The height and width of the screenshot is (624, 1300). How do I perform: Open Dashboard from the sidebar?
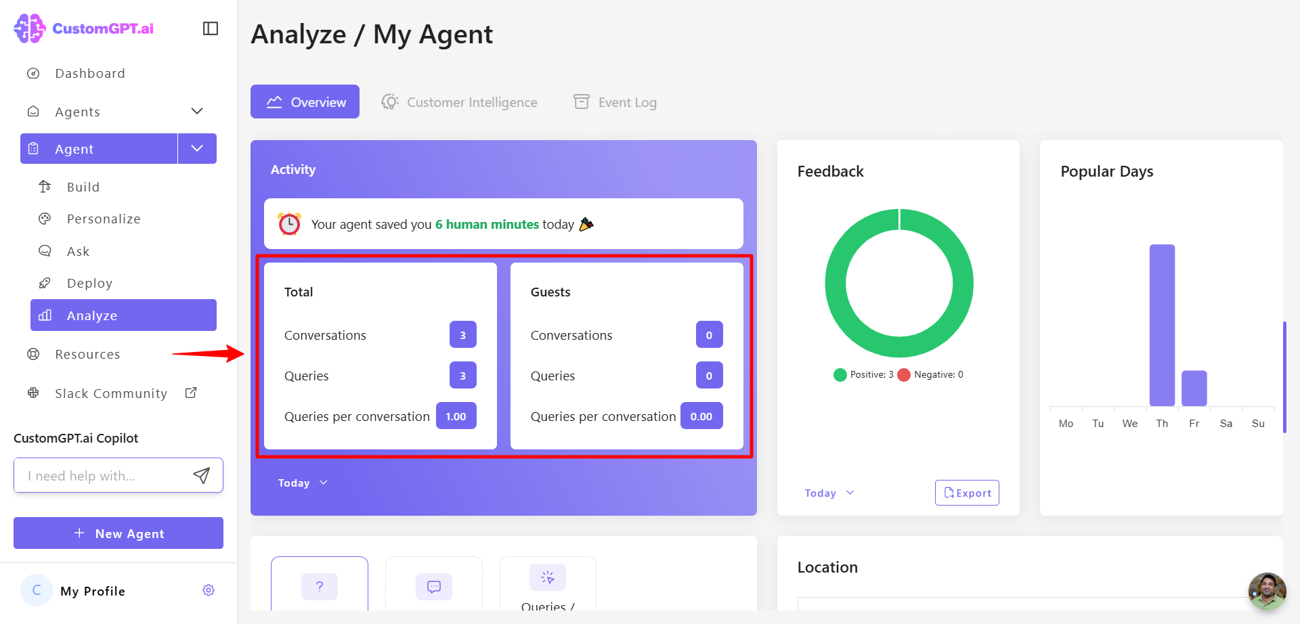pos(90,73)
